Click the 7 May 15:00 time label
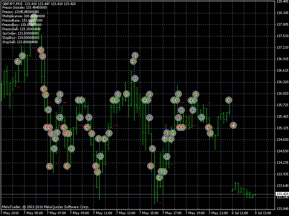This screenshot has height=216, width=289. point(149,213)
